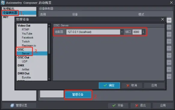Screen dimensions: 175x110
Task: Select Twitch in the device list
Action: pyautogui.click(x=26, y=42)
